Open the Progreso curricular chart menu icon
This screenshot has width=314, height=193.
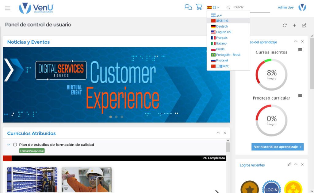coord(300,96)
